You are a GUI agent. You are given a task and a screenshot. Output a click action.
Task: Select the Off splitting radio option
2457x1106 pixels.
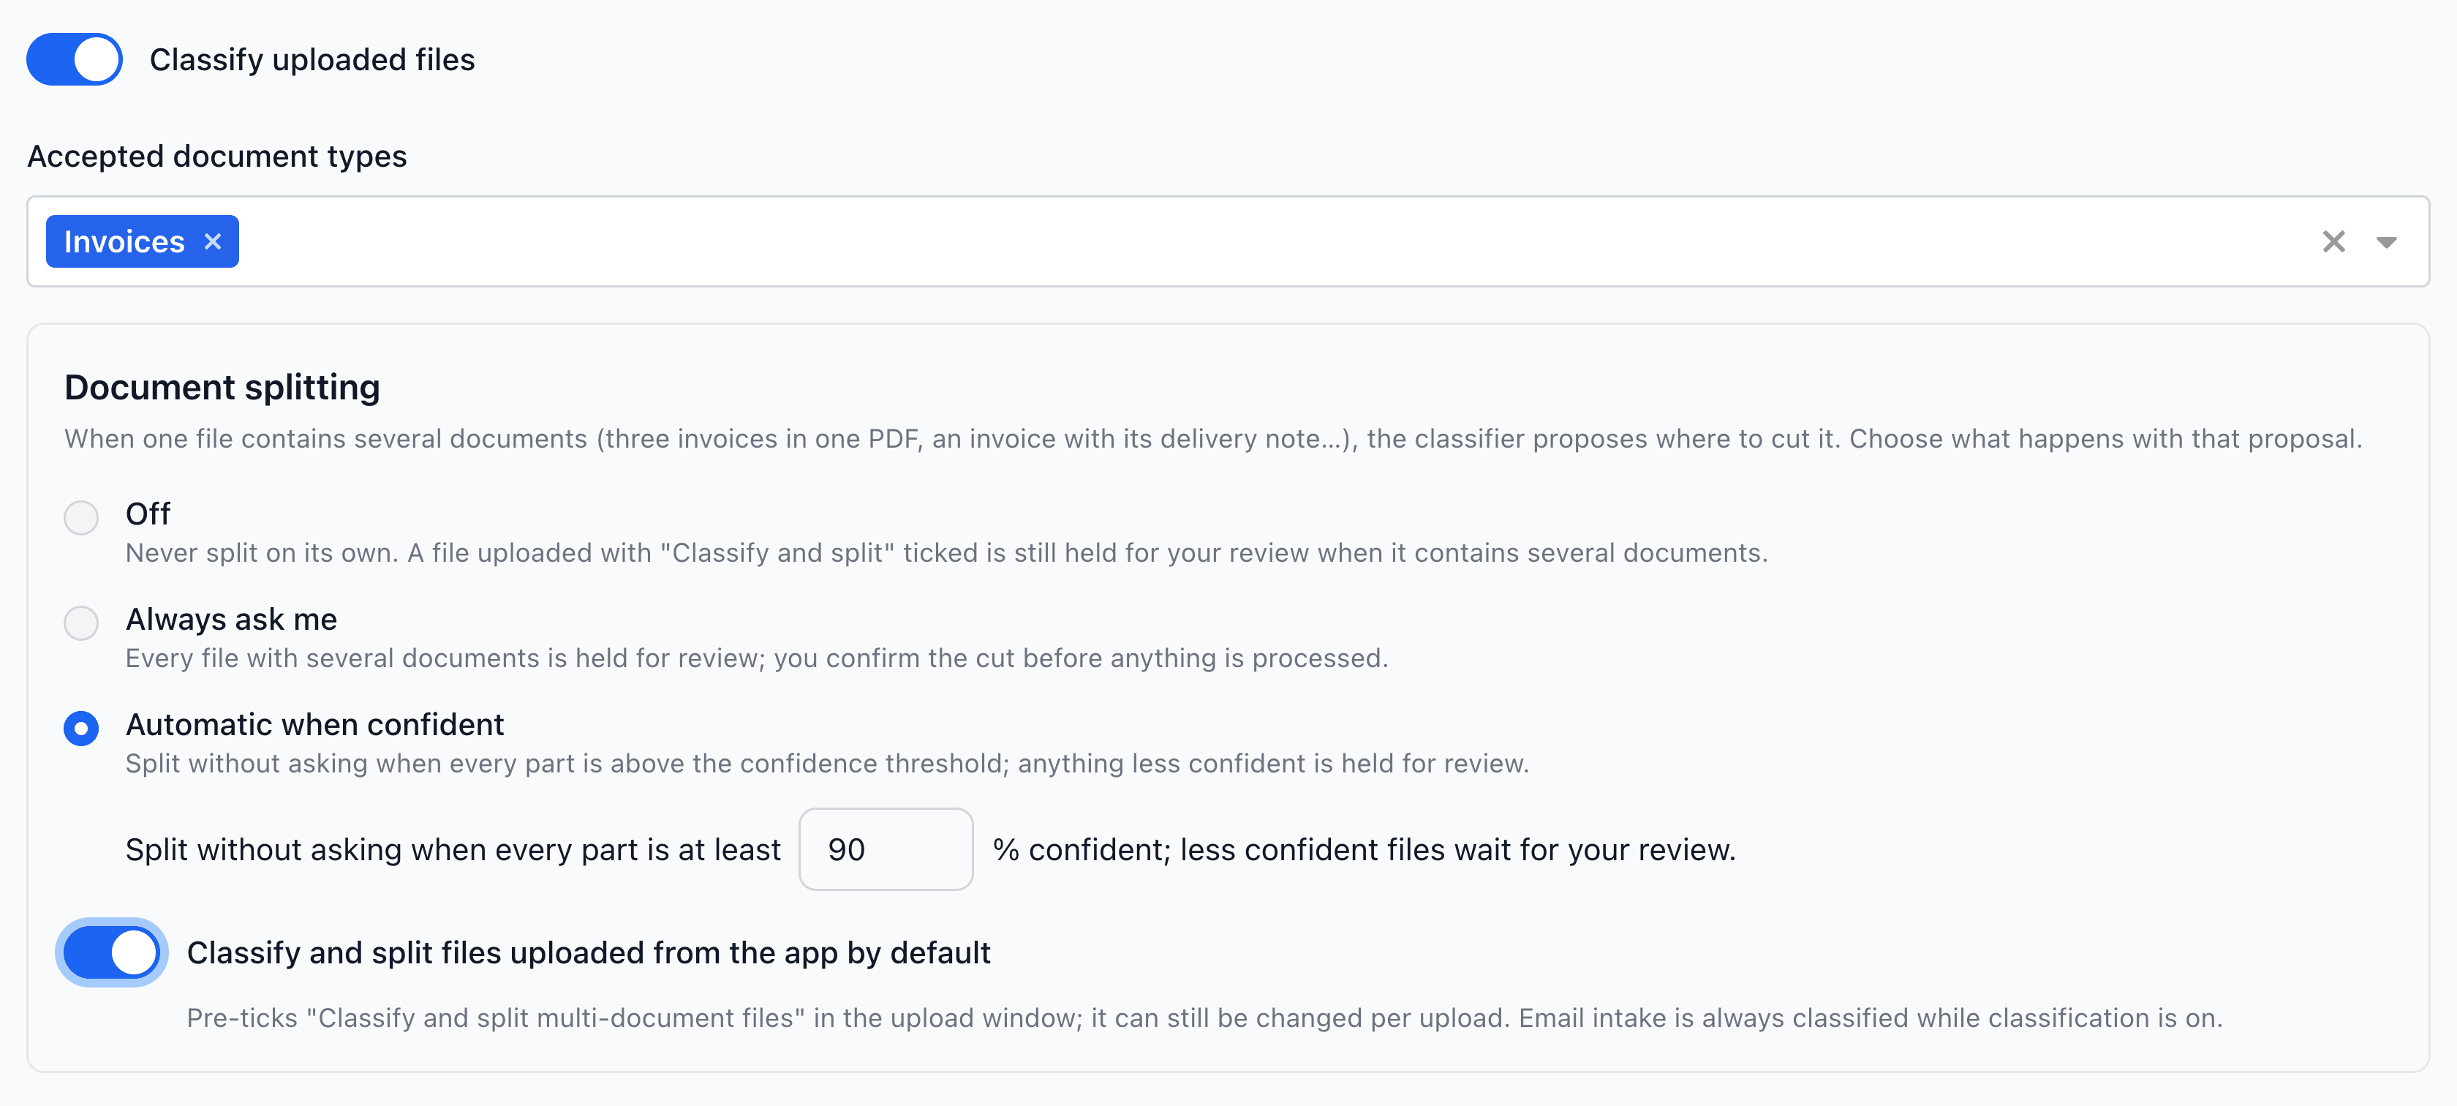pyautogui.click(x=81, y=517)
